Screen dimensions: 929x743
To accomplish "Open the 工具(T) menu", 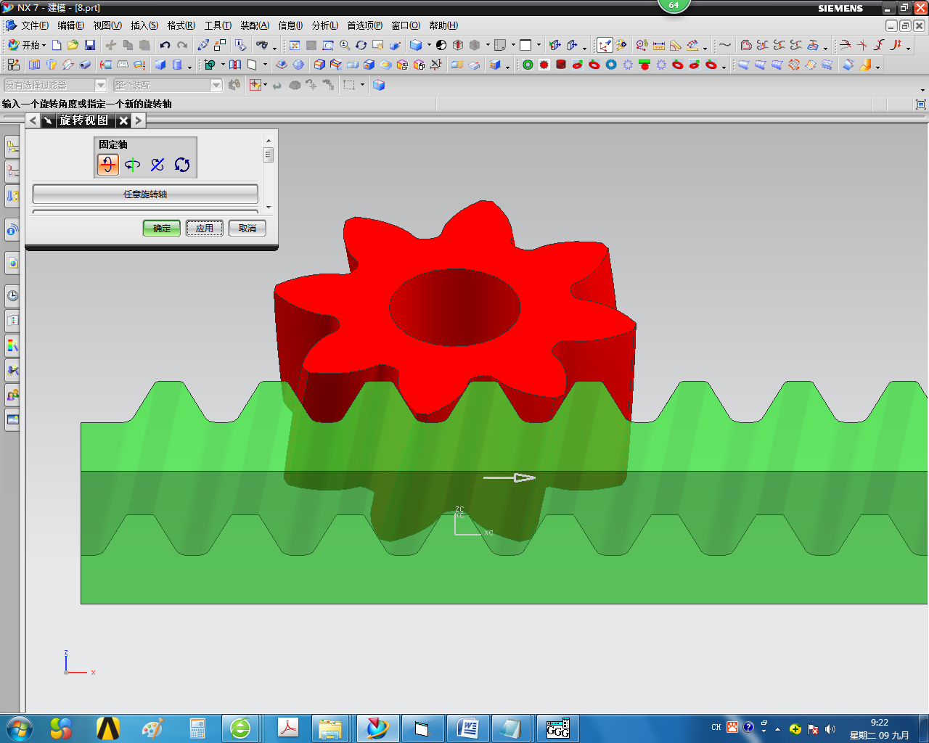I will [x=218, y=25].
